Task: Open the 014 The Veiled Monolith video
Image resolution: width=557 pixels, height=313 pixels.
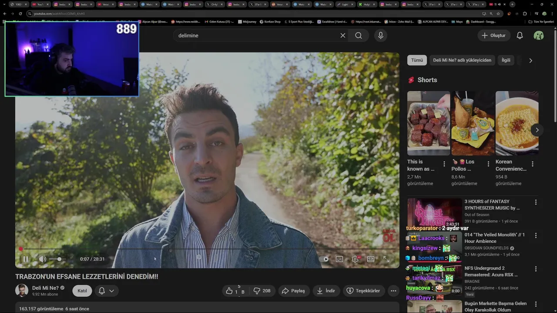Action: click(495, 238)
